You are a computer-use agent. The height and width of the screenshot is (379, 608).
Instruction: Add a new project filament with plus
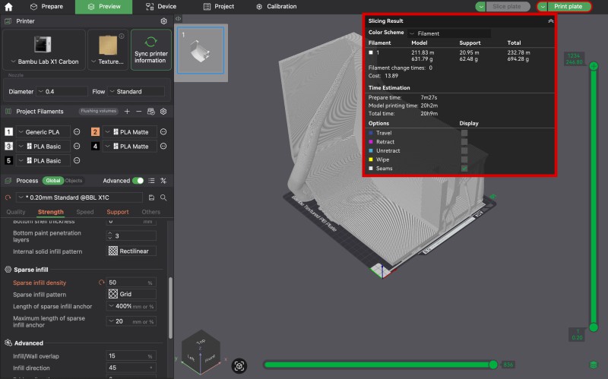[x=127, y=112]
